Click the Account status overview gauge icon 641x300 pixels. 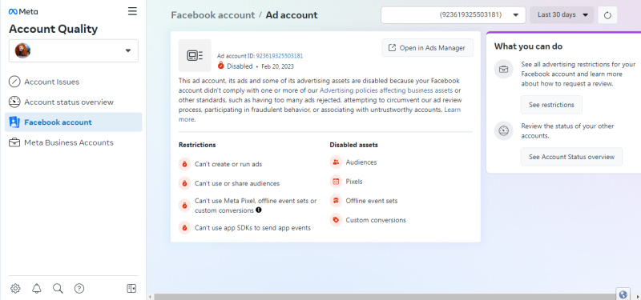pos(14,102)
